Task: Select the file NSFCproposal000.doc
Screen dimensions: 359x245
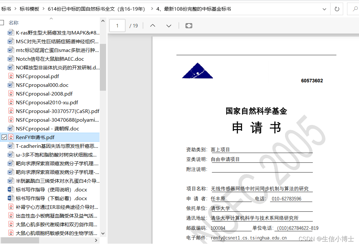Action: pos(42,85)
